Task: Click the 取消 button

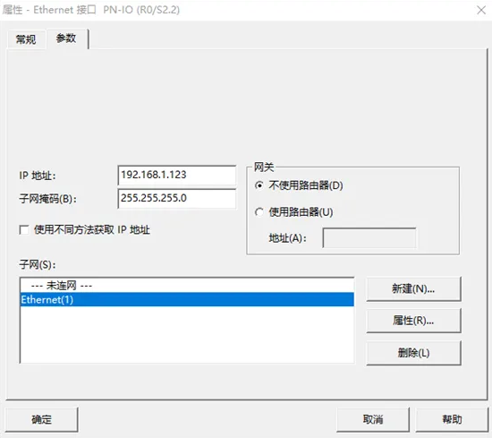Action: (x=373, y=419)
